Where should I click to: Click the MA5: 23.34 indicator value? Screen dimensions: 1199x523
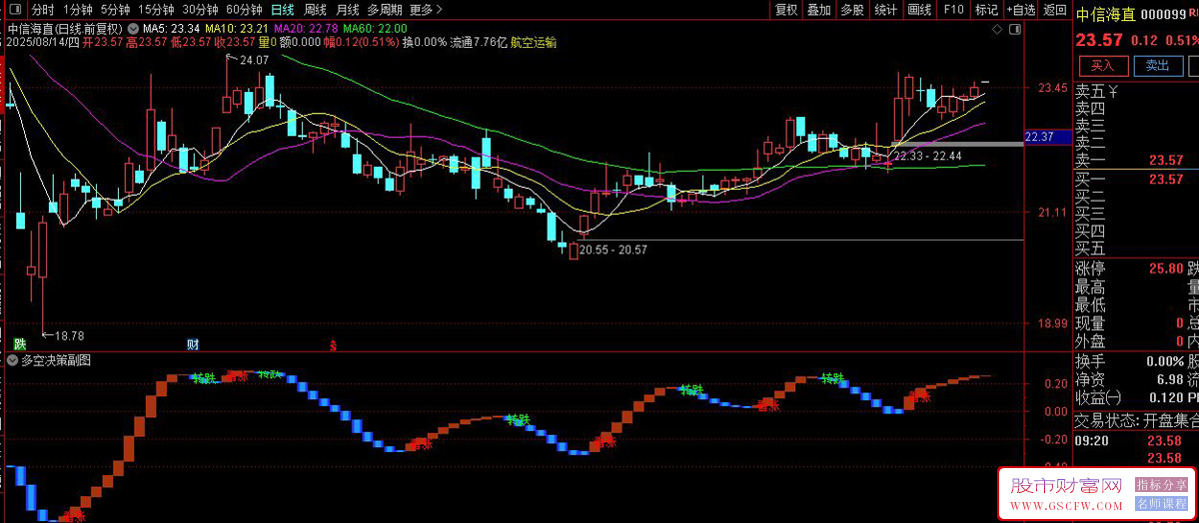pos(171,29)
